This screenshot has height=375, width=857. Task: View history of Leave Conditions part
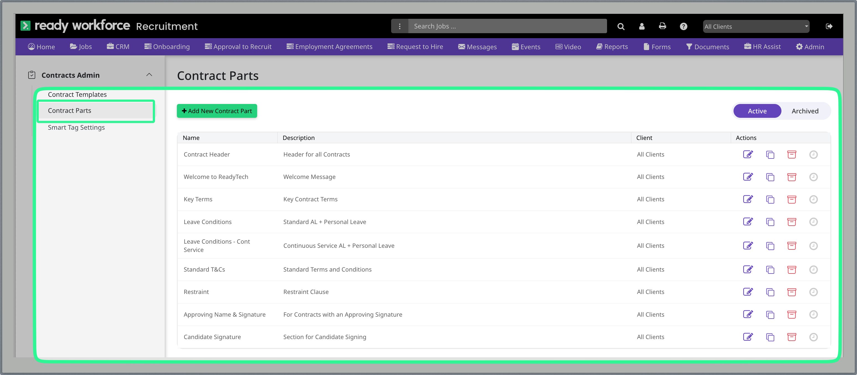[x=813, y=222]
